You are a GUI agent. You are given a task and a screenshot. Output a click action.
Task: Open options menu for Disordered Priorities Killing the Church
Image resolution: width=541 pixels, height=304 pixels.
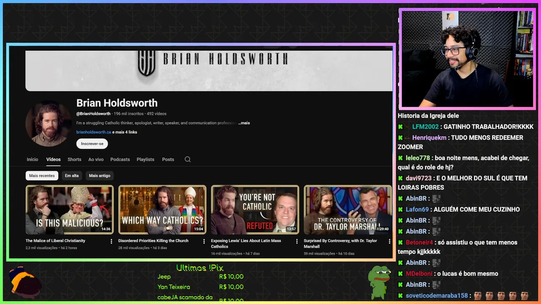[x=204, y=241]
